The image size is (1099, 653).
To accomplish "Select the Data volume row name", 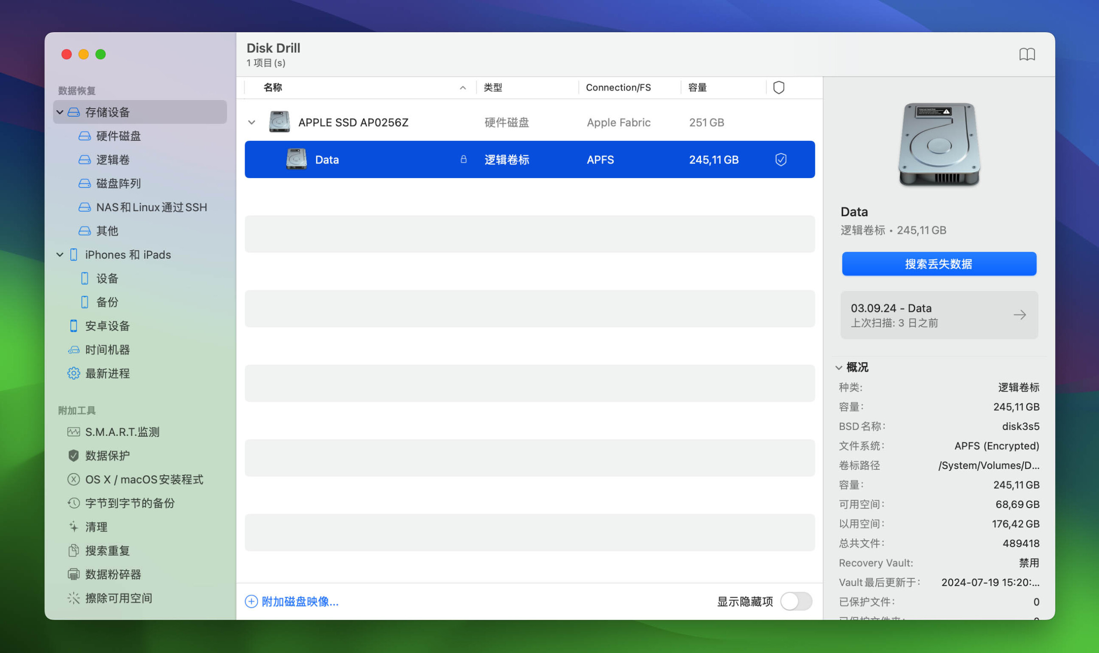I will [327, 160].
